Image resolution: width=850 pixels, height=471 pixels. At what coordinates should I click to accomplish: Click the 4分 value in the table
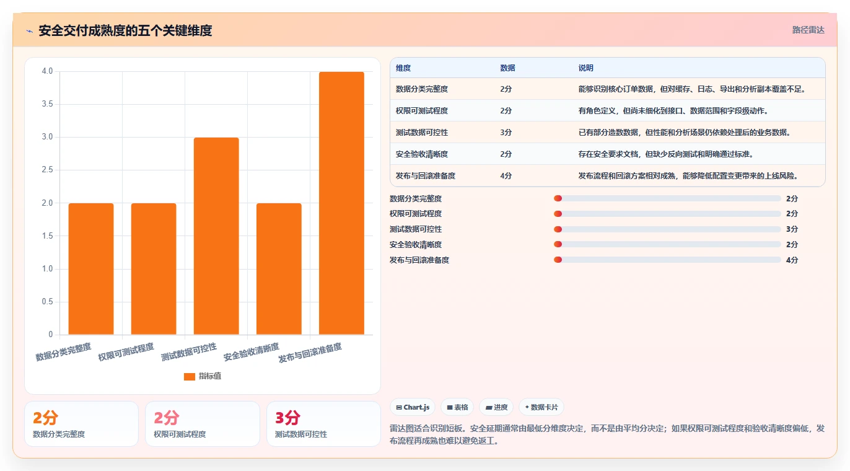coord(506,176)
